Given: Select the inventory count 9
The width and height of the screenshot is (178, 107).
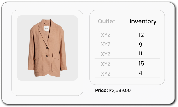Looking at the screenshot, I should 141,45.
